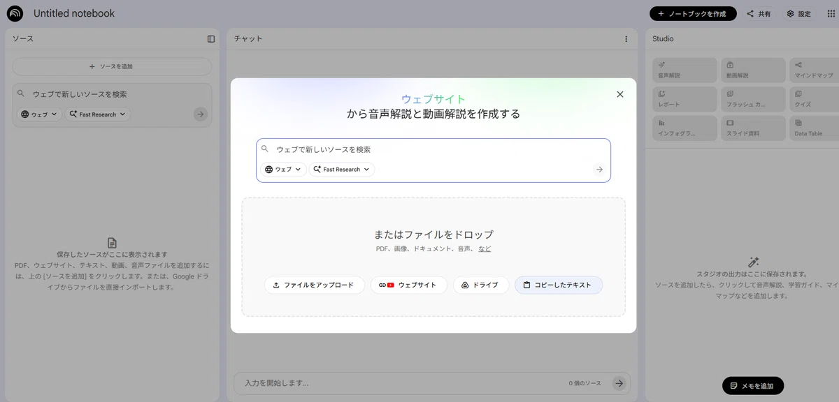This screenshot has height=402, width=839.
Task: Select 音声解説 in Studio panel
Action: pyautogui.click(x=684, y=70)
